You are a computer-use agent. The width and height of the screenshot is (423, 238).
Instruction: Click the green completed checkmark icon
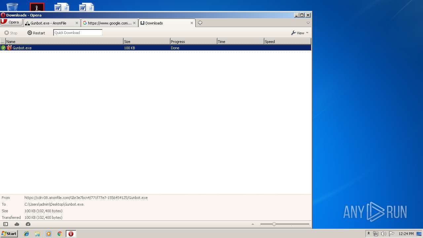click(x=3, y=48)
